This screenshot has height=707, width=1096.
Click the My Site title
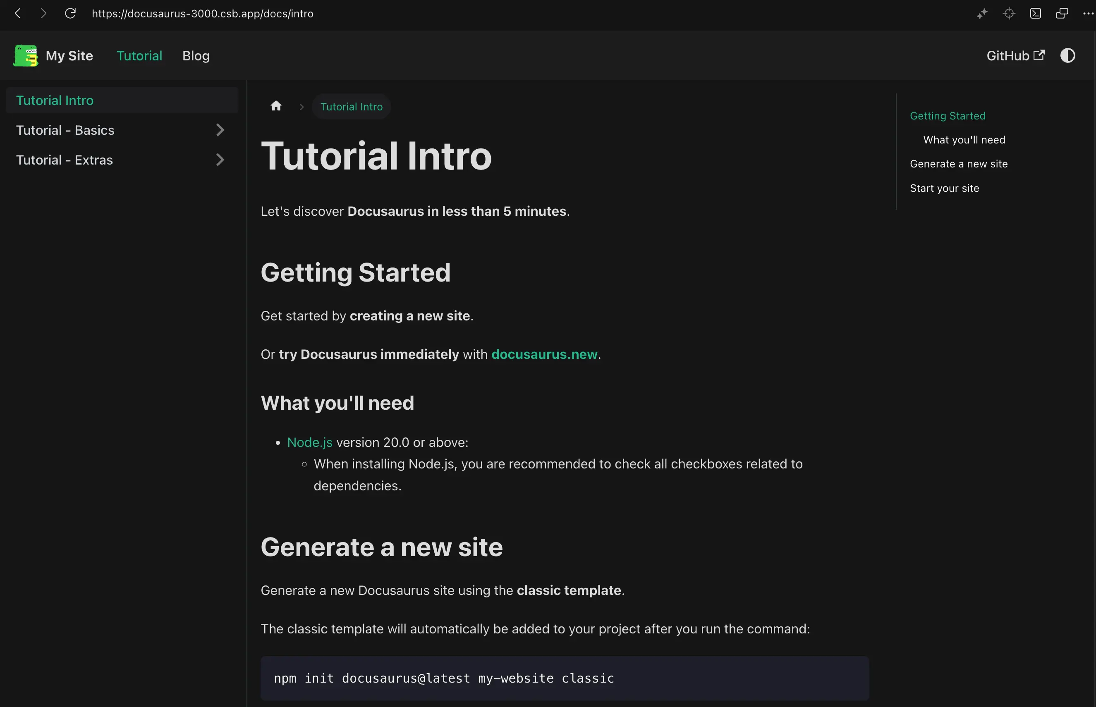(x=69, y=55)
